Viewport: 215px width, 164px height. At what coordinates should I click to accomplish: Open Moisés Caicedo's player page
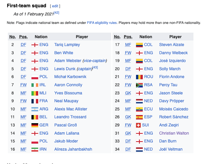[174, 109]
